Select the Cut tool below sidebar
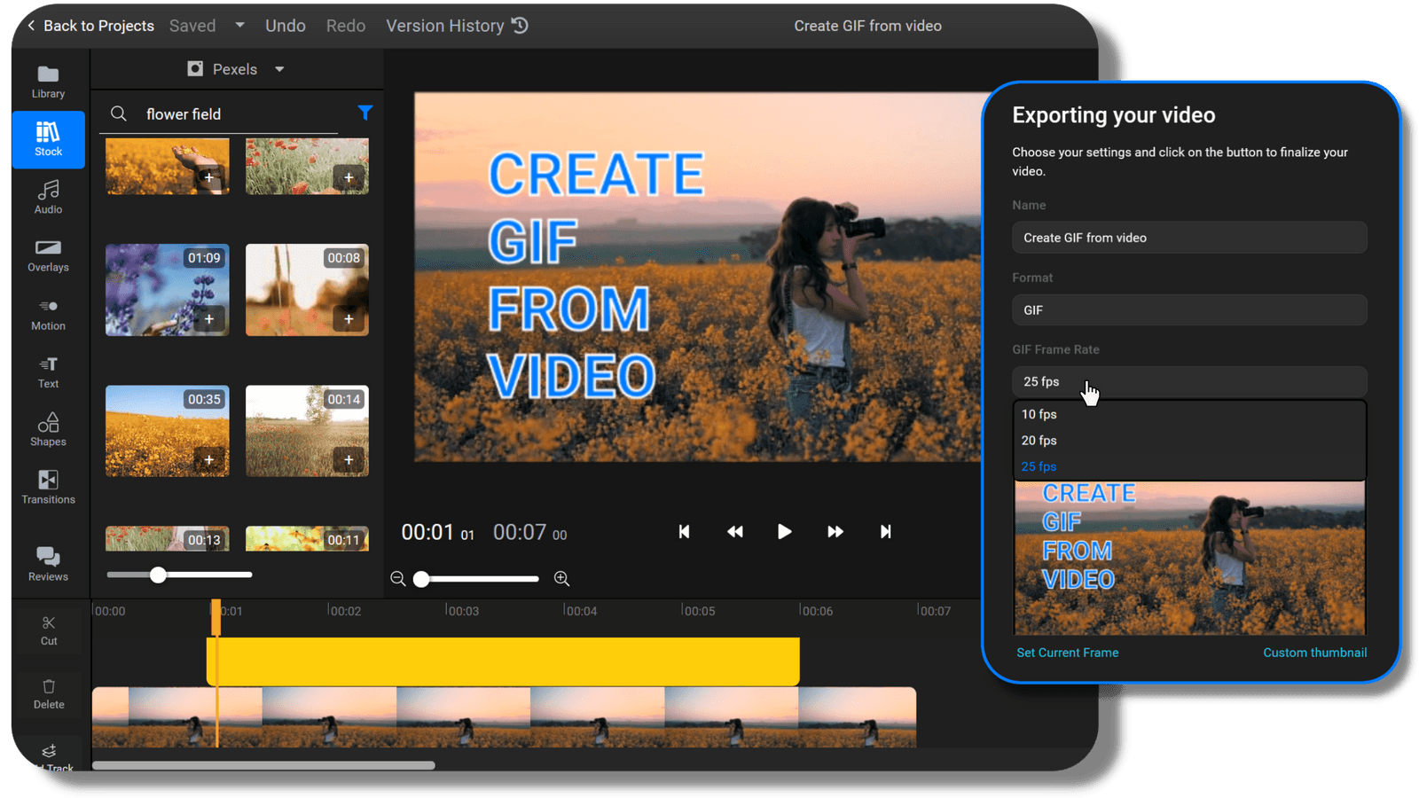 pyautogui.click(x=48, y=630)
